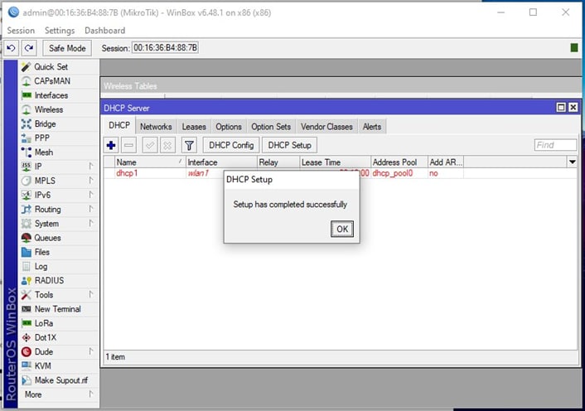Click the Session address field
This screenshot has width=585, height=411.
pos(165,48)
